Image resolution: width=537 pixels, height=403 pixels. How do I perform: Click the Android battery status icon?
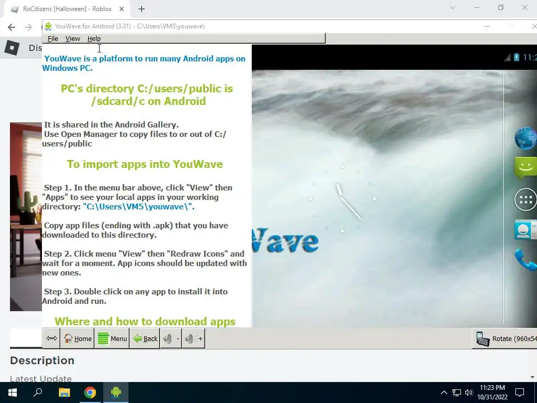pyautogui.click(x=517, y=57)
